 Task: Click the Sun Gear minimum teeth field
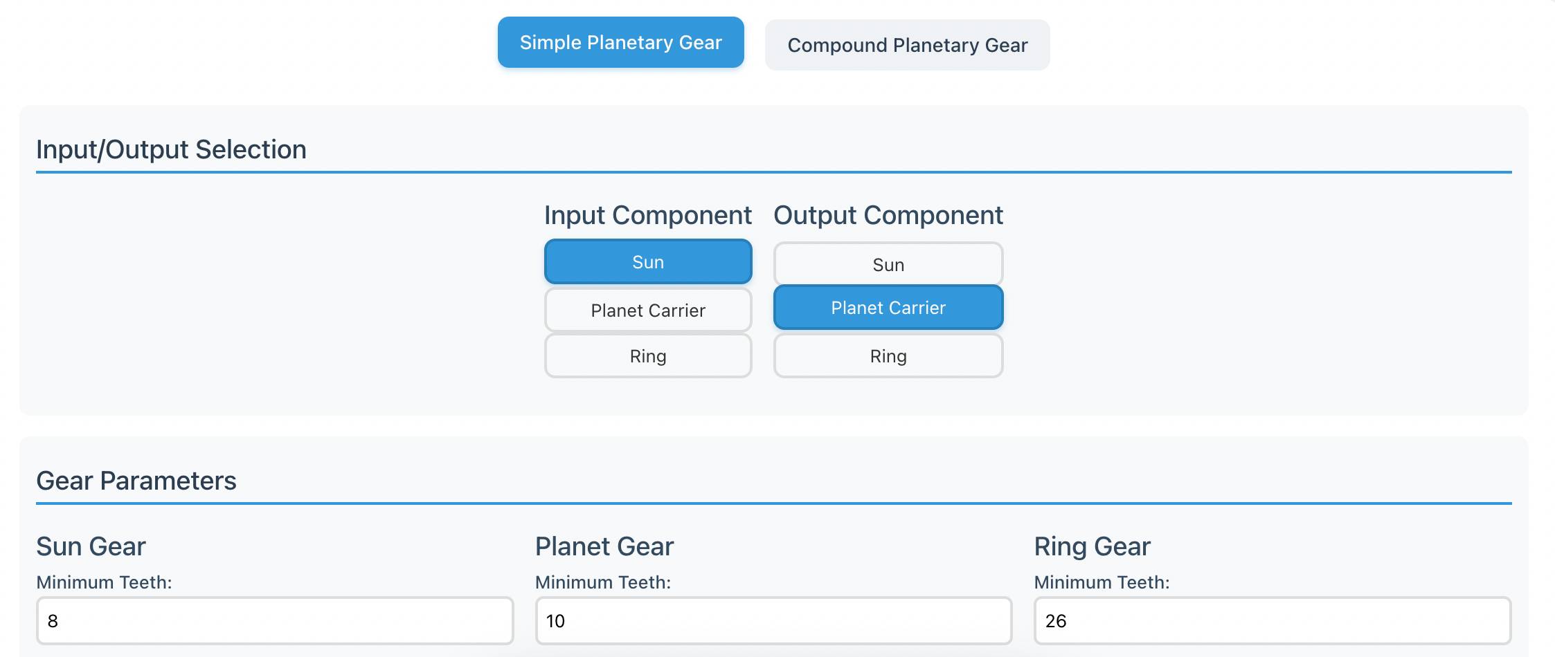tap(274, 621)
